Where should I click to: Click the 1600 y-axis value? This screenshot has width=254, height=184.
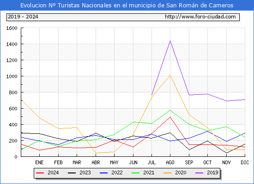point(12,28)
